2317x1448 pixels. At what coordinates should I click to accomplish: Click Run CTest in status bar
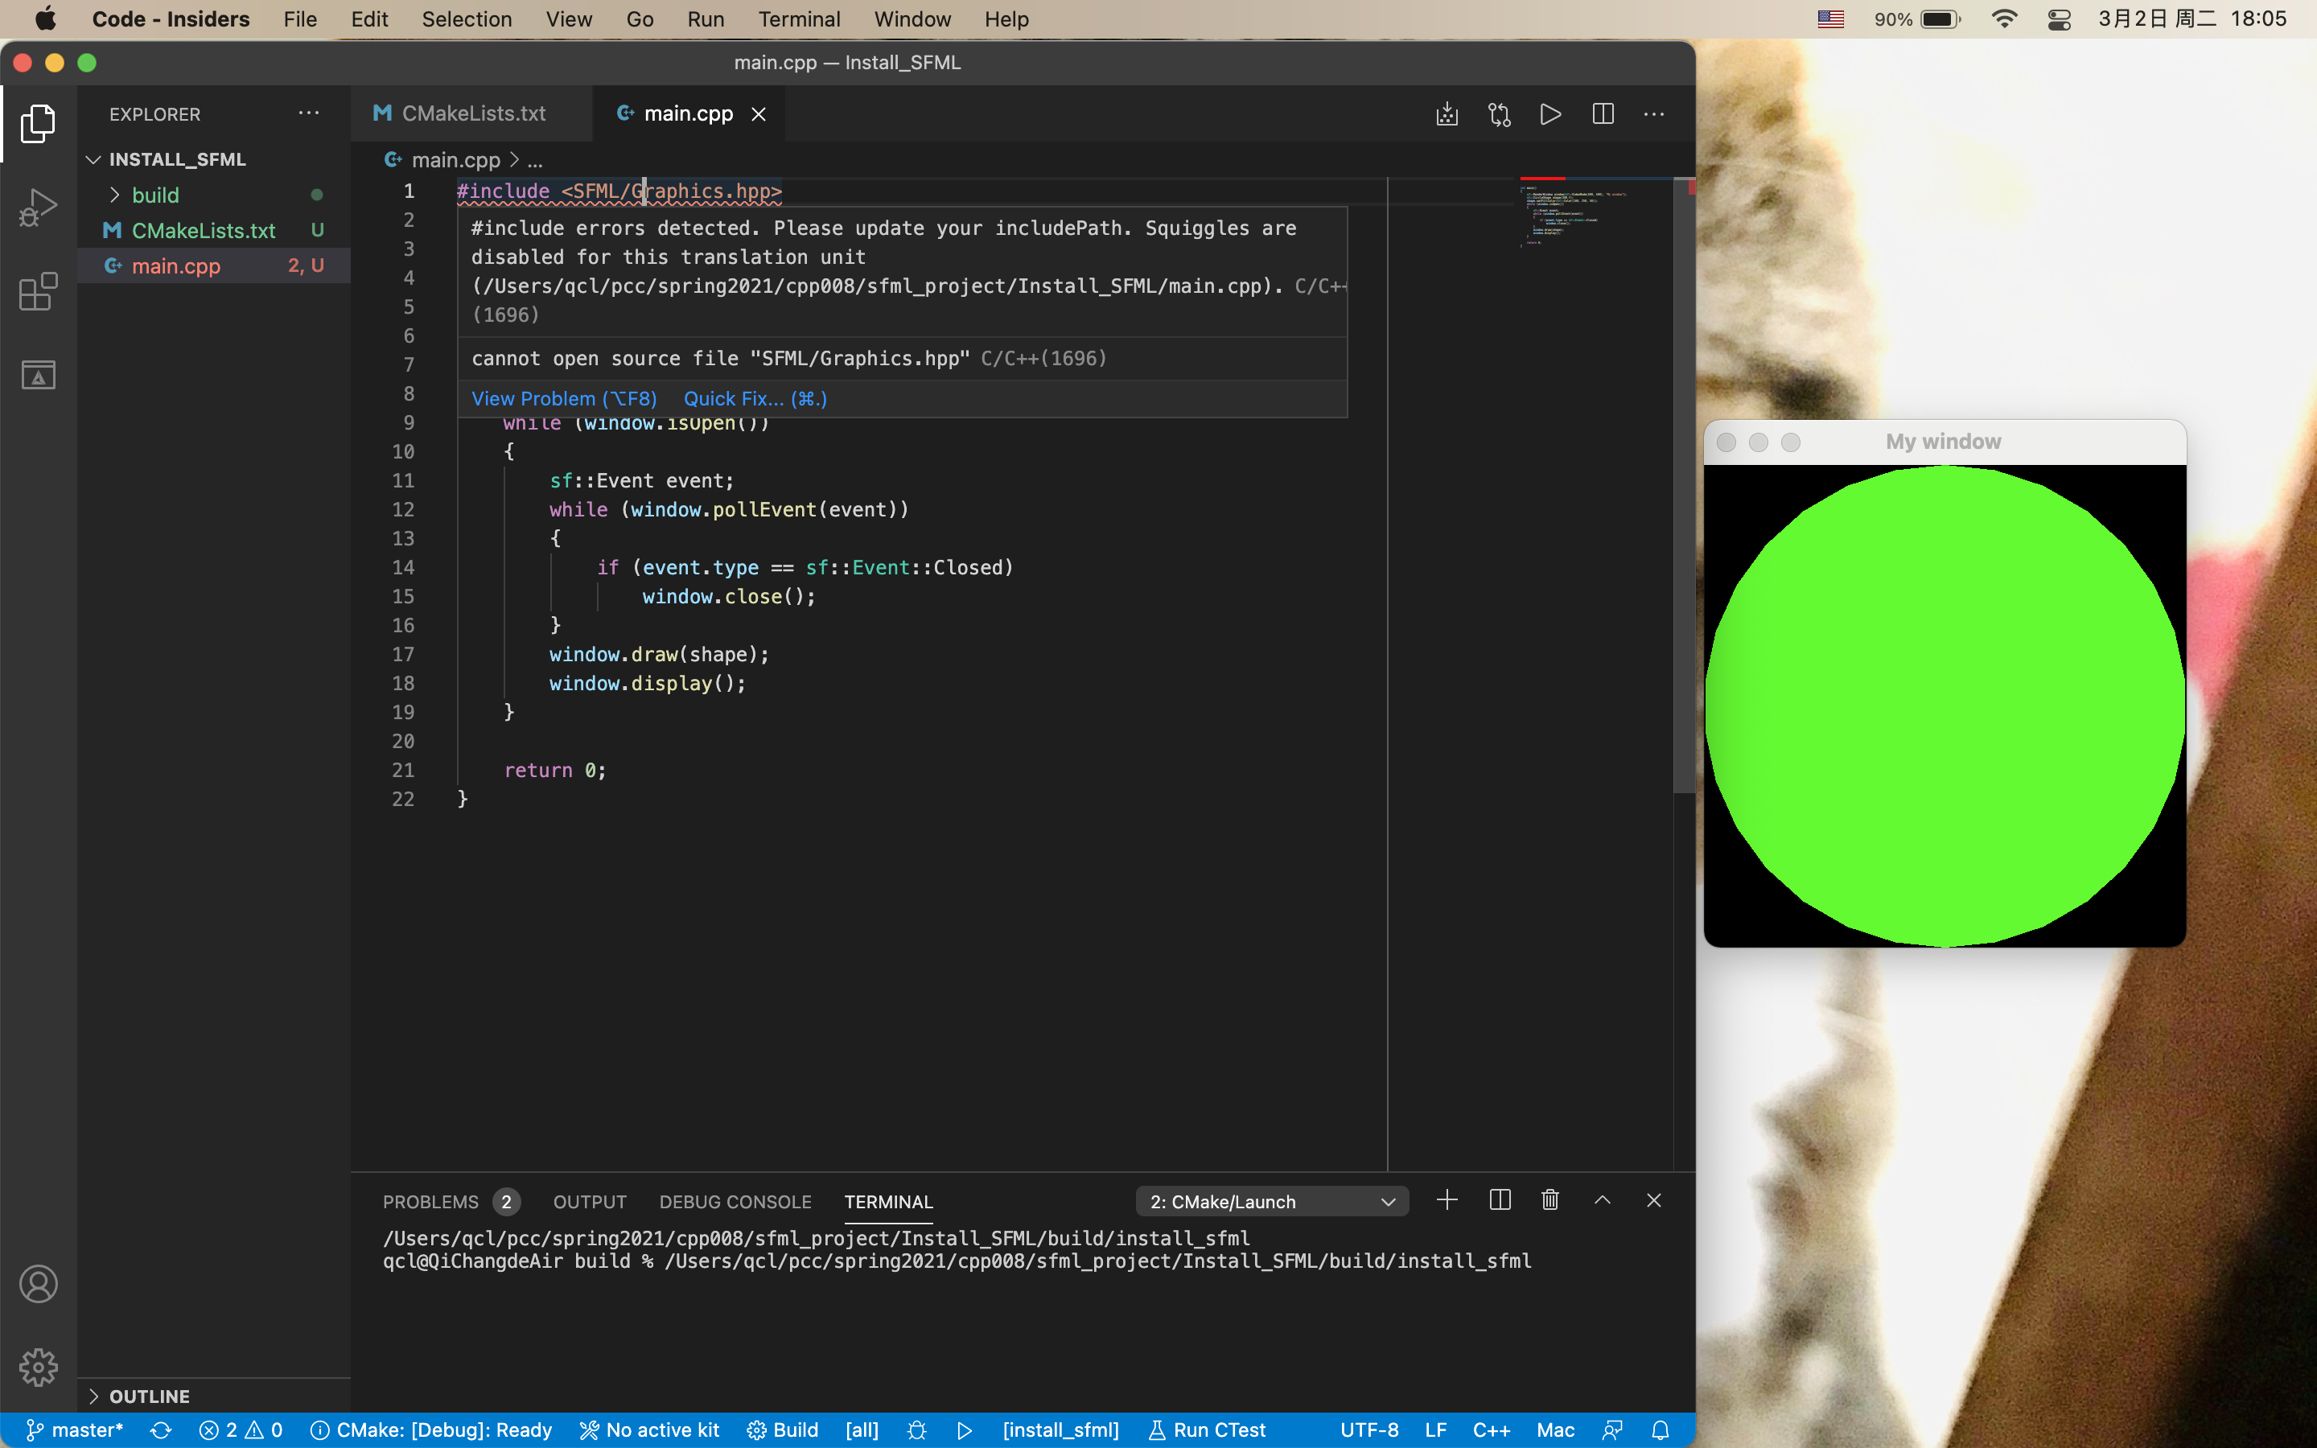pos(1207,1429)
